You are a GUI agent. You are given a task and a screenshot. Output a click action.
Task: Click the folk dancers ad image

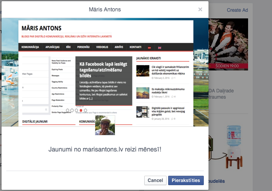pyautogui.click(x=228, y=44)
